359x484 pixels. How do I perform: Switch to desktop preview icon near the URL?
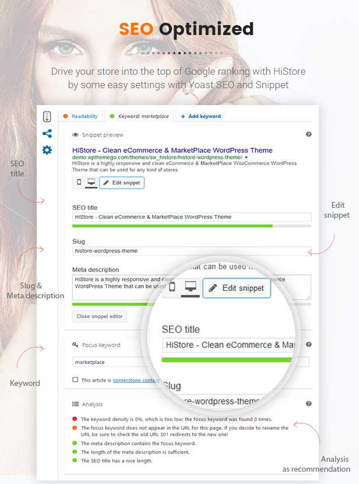pos(91,182)
